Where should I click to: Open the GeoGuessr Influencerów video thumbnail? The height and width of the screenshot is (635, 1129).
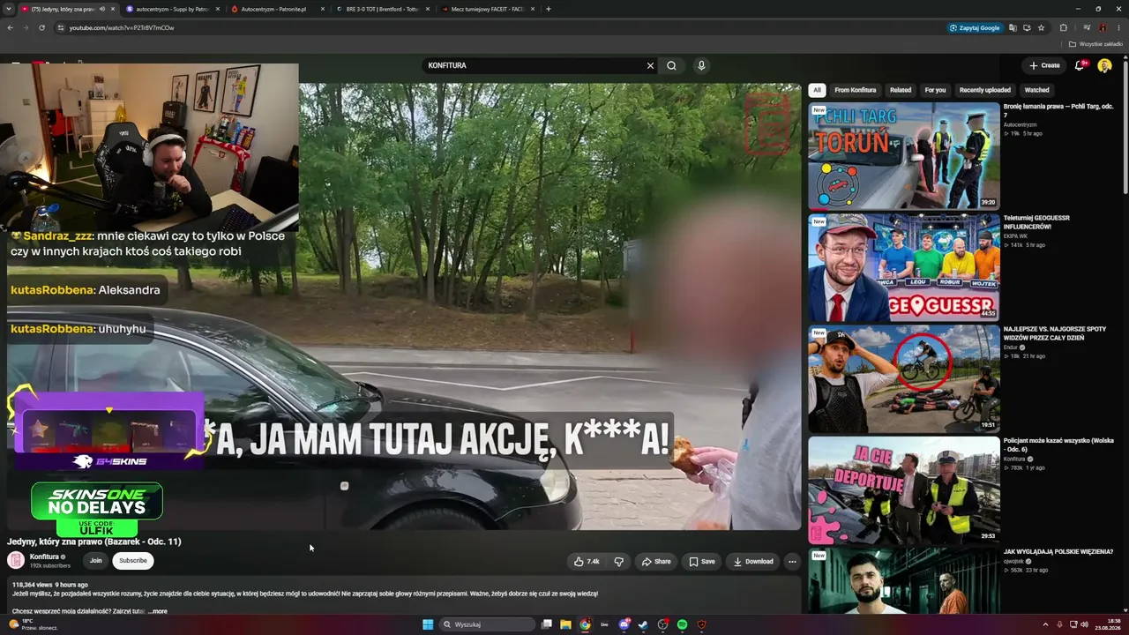click(x=904, y=267)
